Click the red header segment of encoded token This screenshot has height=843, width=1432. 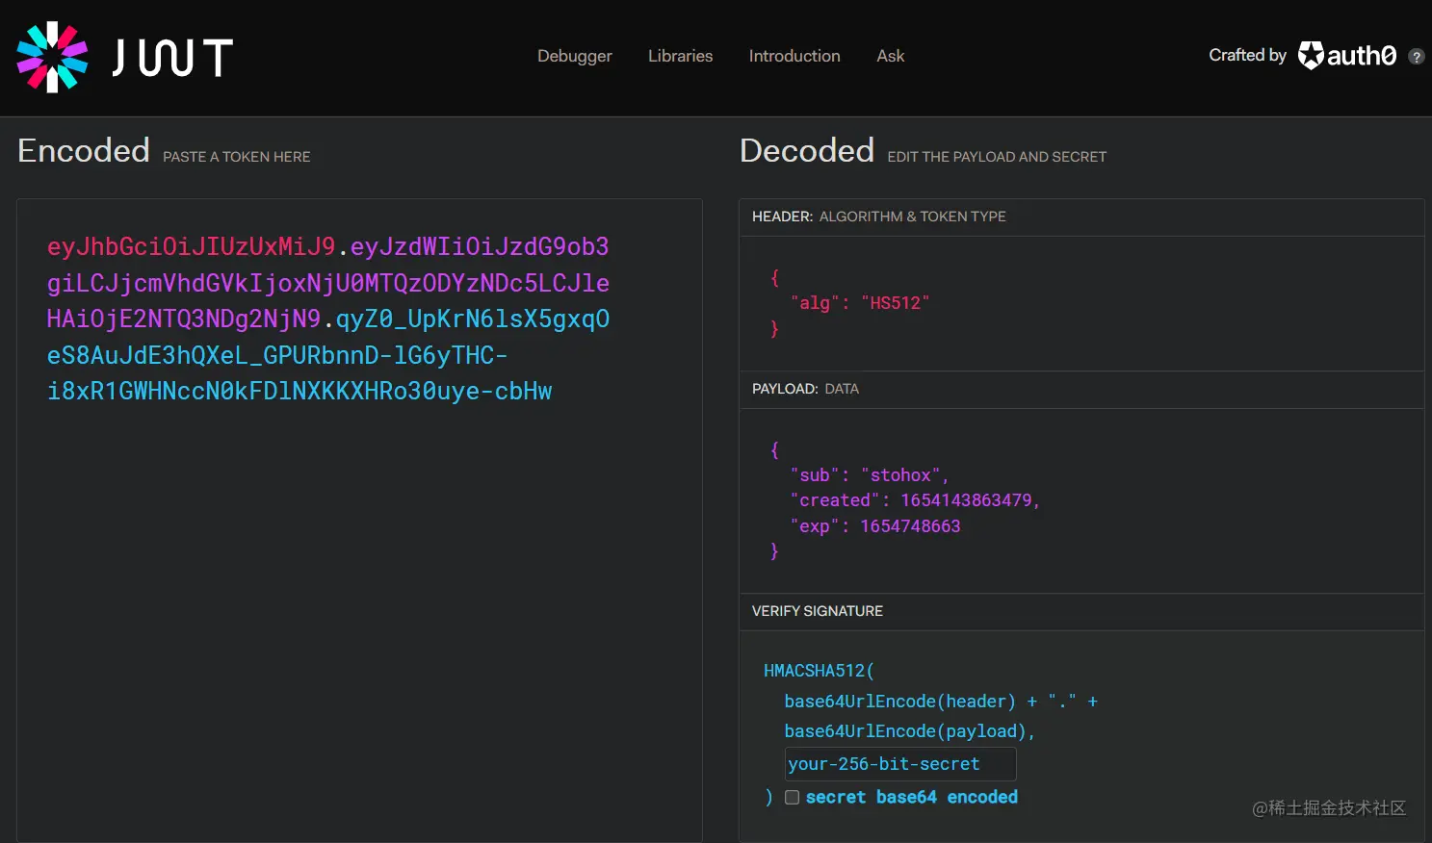click(x=191, y=247)
